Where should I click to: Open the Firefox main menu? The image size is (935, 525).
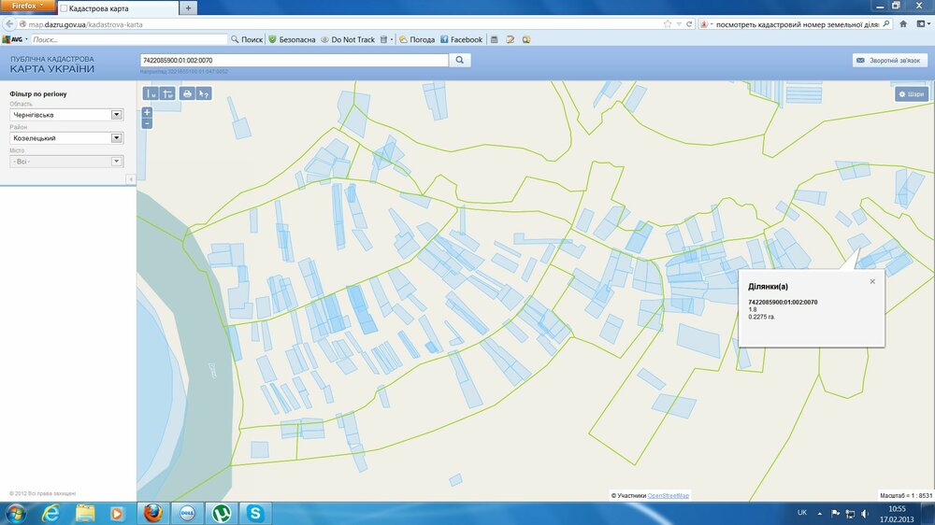27,6
